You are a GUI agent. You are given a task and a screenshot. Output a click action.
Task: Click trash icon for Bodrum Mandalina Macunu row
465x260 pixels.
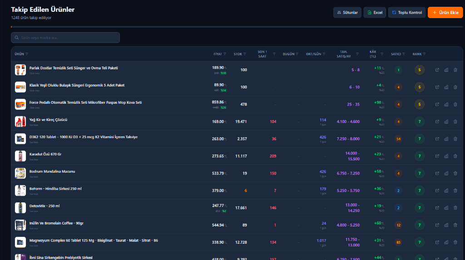click(x=455, y=173)
